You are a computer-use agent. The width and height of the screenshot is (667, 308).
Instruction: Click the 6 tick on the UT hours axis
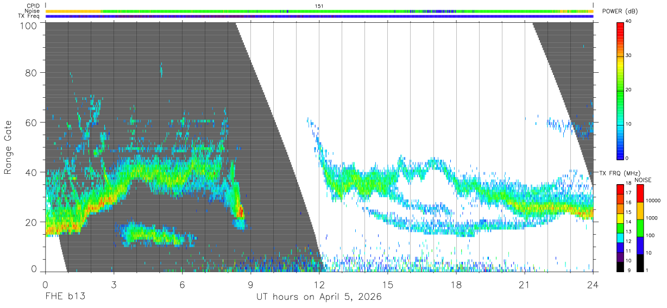point(182,284)
